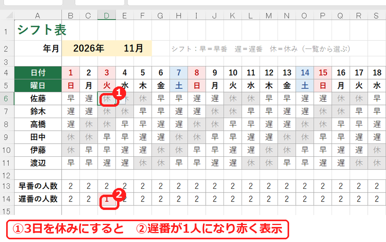
Task: Select the 高橋 name cell
Action: [38, 124]
